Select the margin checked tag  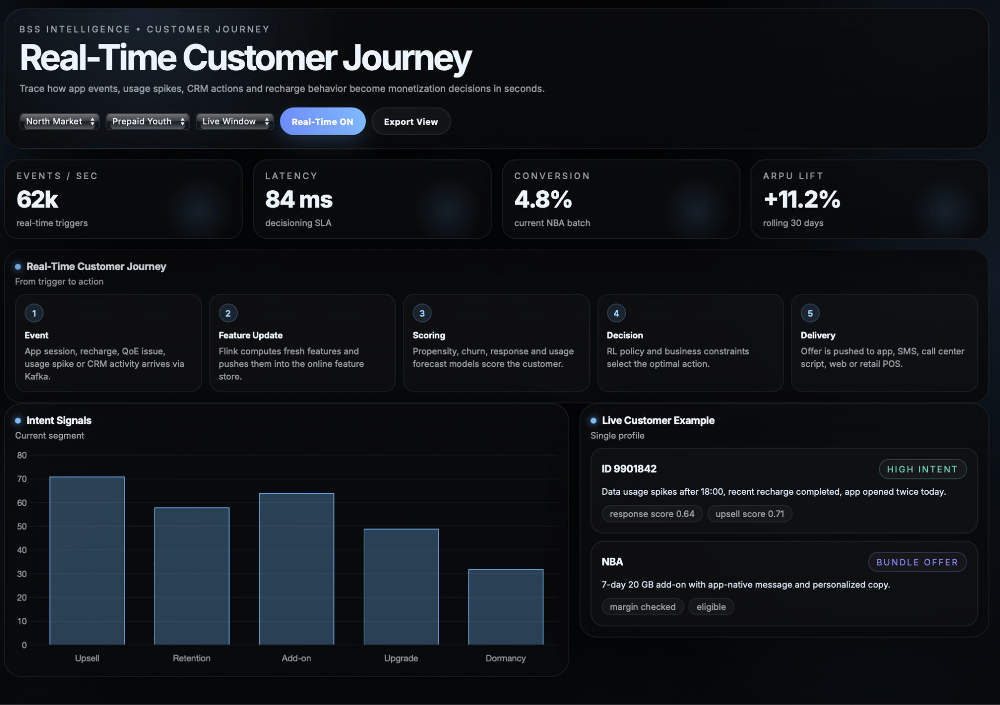point(642,607)
